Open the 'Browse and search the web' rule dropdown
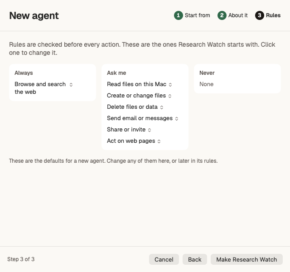 pyautogui.click(x=43, y=88)
